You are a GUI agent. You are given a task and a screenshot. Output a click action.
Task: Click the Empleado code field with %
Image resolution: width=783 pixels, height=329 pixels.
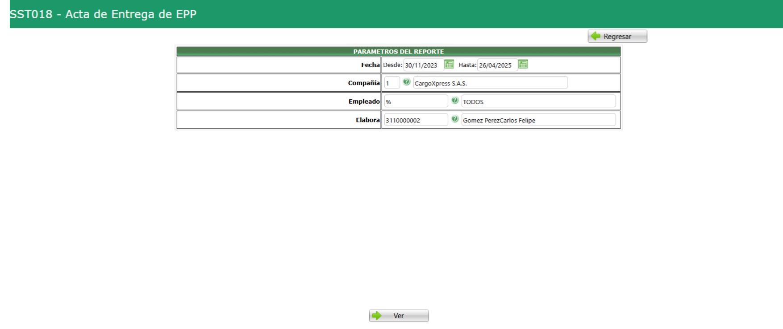point(416,102)
